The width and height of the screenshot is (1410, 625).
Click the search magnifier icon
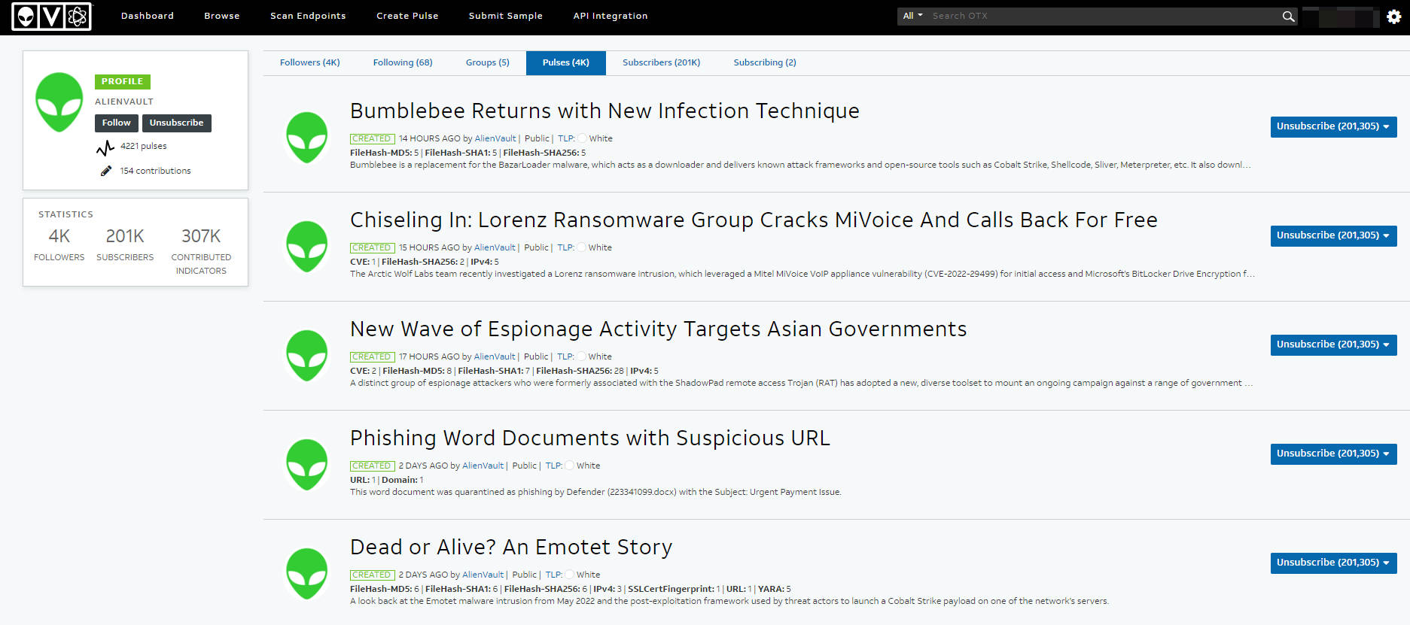(1289, 17)
